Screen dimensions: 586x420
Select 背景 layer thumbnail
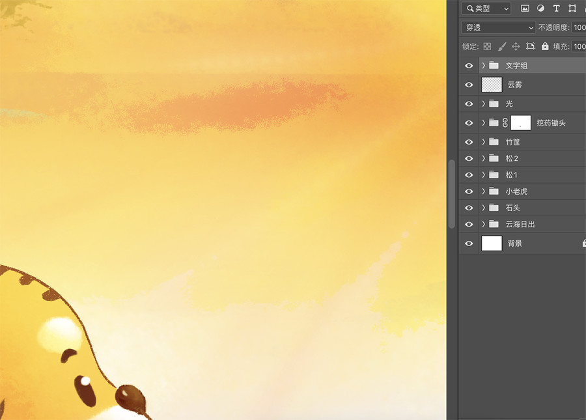pos(492,244)
